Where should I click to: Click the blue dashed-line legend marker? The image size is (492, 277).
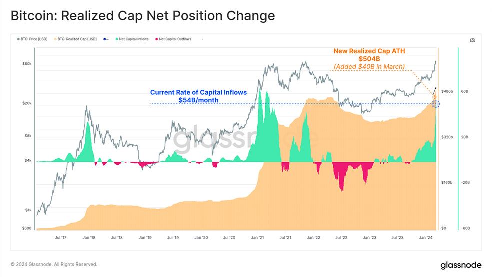pyautogui.click(x=105, y=39)
